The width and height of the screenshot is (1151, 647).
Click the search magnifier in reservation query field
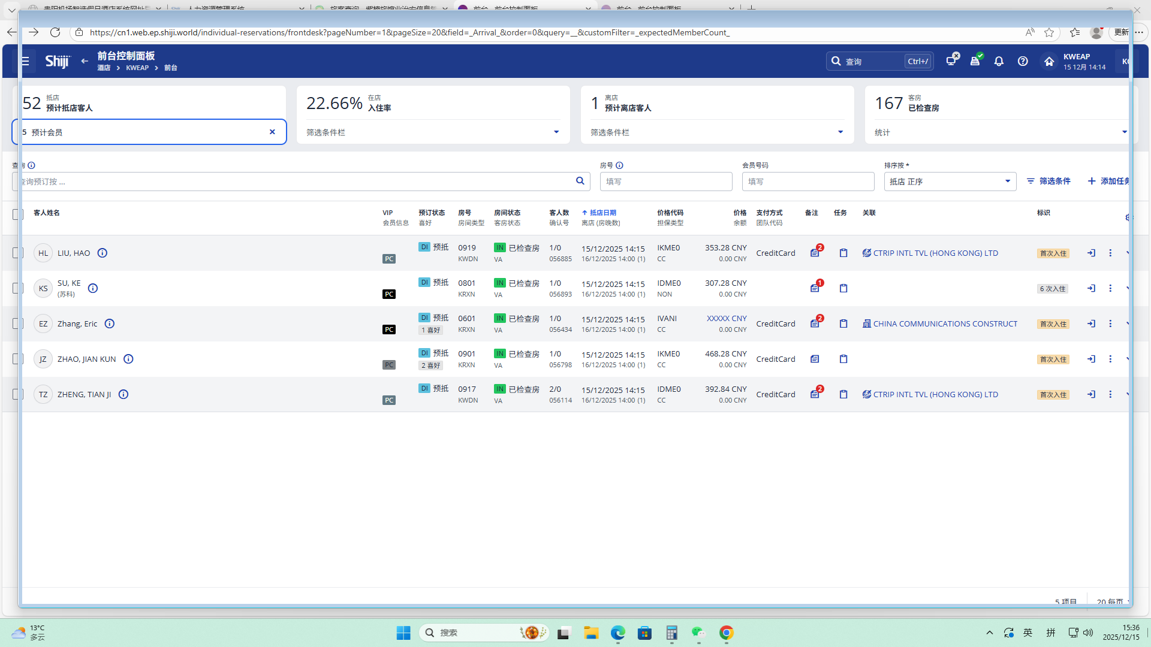580,181
